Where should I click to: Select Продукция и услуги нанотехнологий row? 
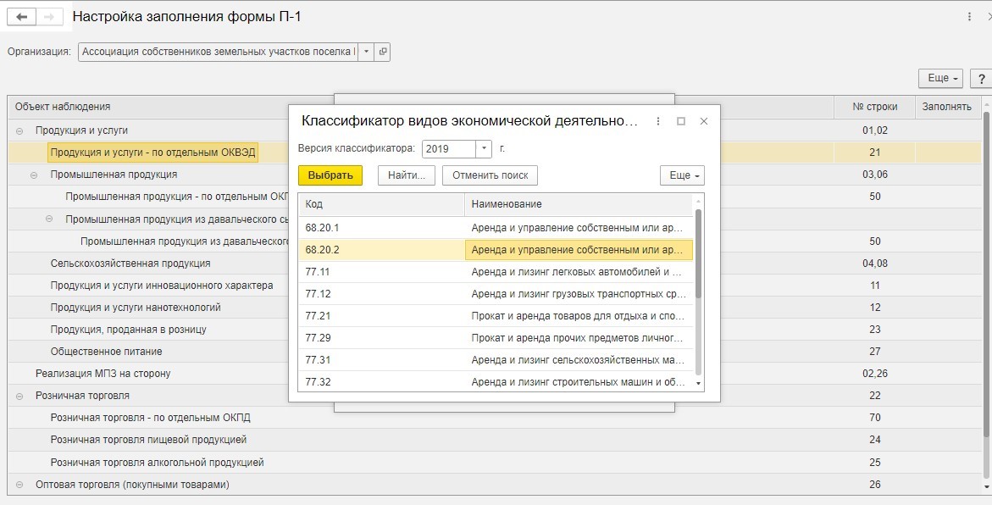click(136, 308)
